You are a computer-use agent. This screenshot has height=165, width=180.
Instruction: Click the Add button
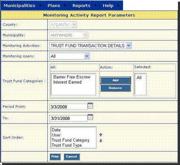[x=116, y=80]
